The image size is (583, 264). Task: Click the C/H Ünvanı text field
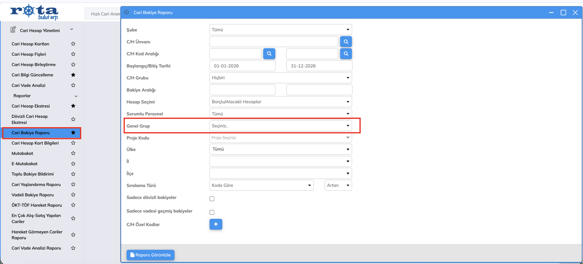tap(273, 42)
